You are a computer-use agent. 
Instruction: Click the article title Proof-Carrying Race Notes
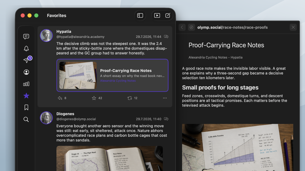pyautogui.click(x=226, y=45)
